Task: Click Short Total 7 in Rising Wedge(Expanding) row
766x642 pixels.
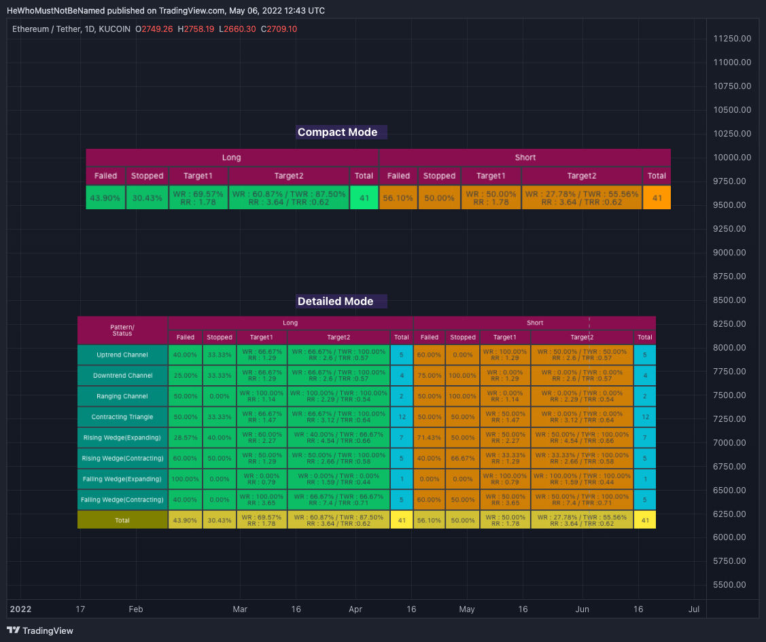Action: pos(645,438)
